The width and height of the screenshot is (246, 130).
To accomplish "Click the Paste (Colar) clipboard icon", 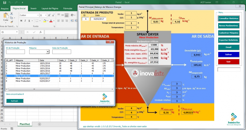I will coord(5,15).
